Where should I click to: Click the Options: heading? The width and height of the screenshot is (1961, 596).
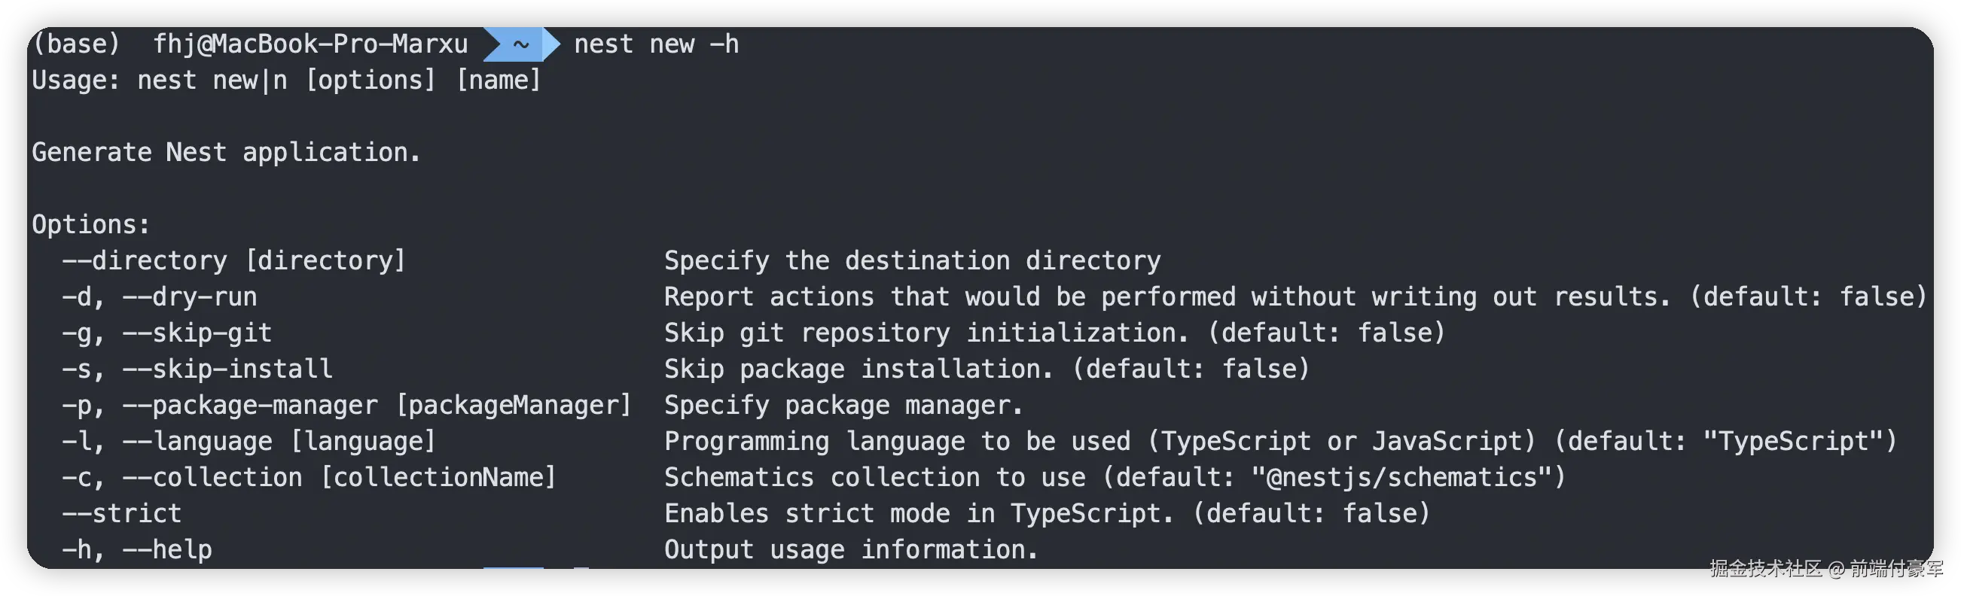[x=91, y=225]
